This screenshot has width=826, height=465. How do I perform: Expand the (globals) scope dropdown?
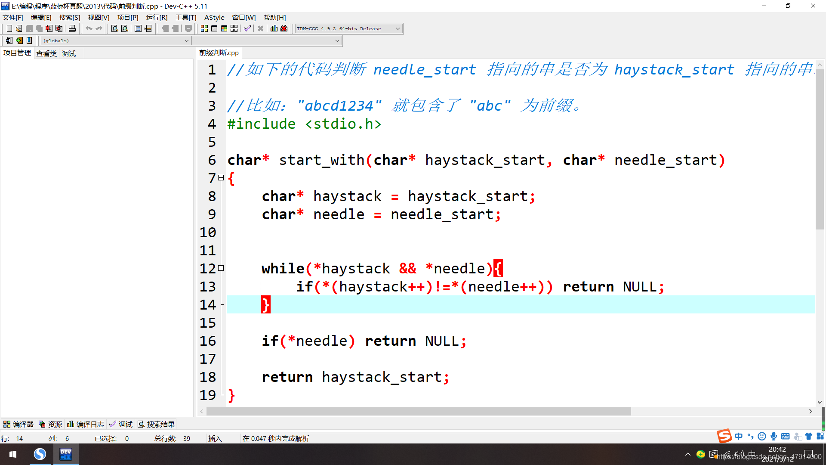pyautogui.click(x=186, y=40)
